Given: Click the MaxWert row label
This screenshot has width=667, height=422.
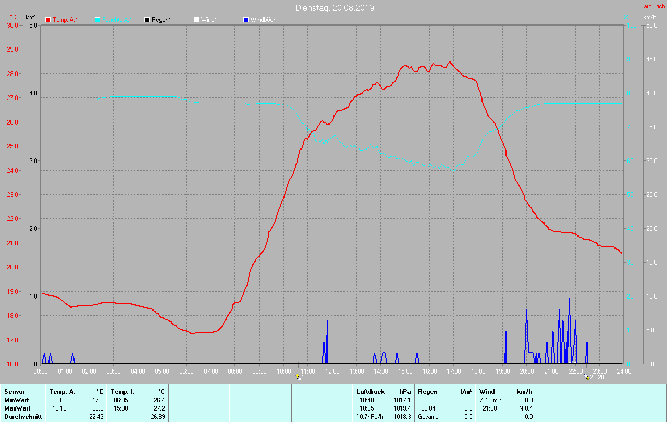Looking at the screenshot, I should coord(17,408).
